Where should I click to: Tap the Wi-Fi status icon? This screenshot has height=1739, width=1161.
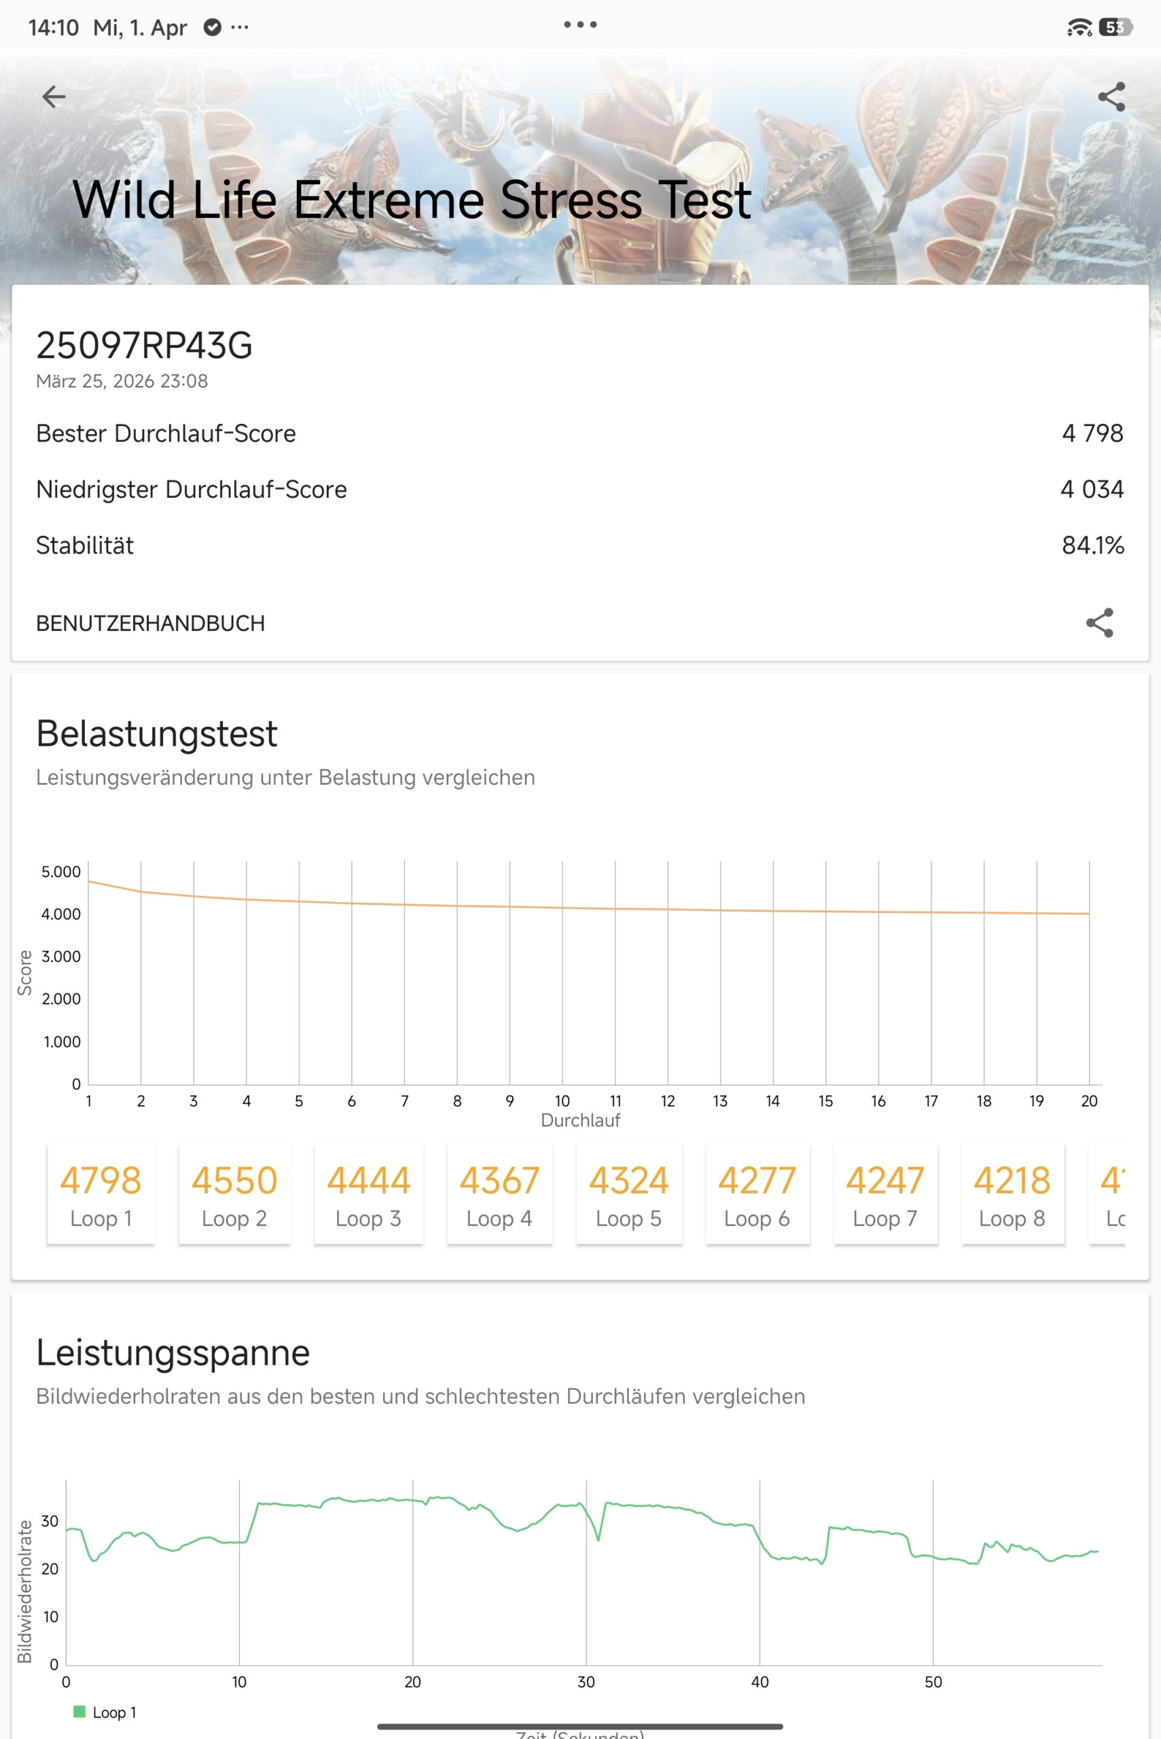pos(1078,28)
